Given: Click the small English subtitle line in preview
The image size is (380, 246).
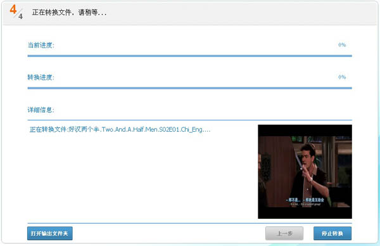Looking at the screenshot, I should pyautogui.click(x=305, y=204).
